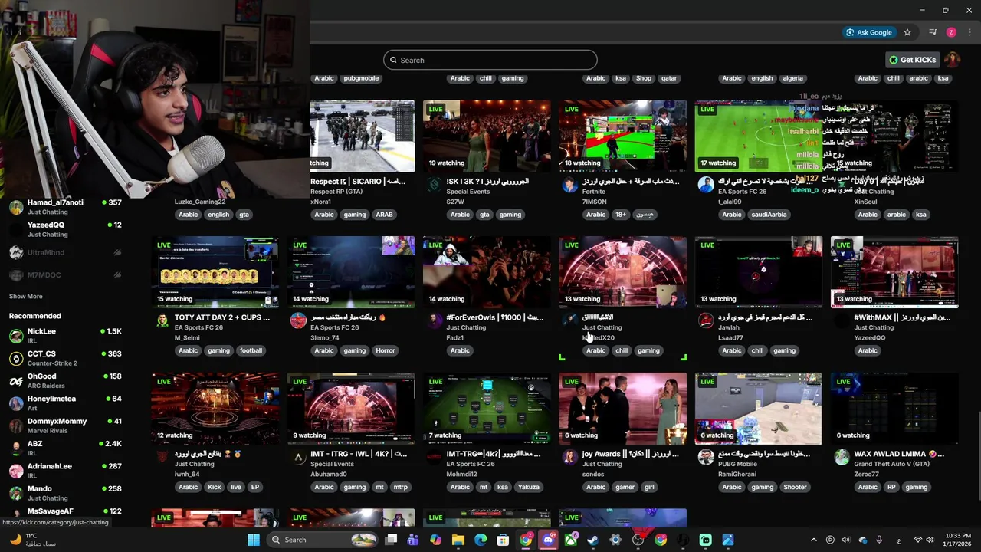The image size is (981, 552).
Task: Open offline channel UltraMhnd in sidebar
Action: point(65,252)
